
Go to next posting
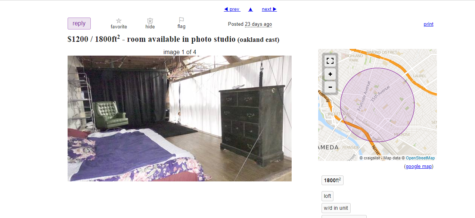[269, 9]
